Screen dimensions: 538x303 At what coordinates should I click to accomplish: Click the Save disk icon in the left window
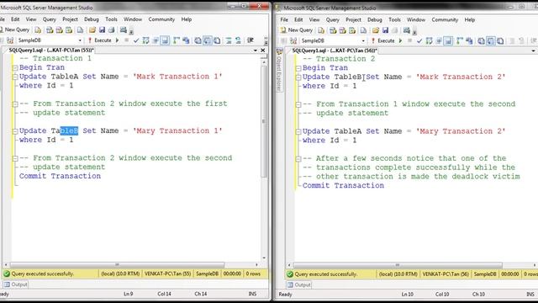tap(102, 30)
